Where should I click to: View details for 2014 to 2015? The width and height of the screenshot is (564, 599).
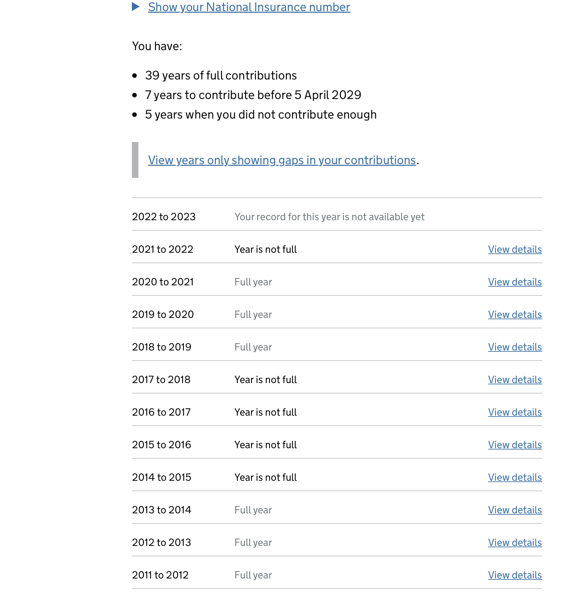point(515,478)
